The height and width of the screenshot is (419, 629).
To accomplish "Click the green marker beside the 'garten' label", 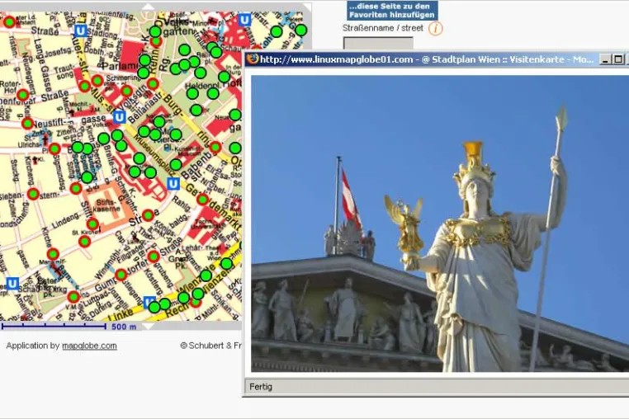I will (155, 31).
